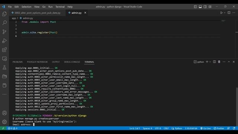Switch to the Output panel tab
The width and height of the screenshot is (238, 134).
coord(56,62)
